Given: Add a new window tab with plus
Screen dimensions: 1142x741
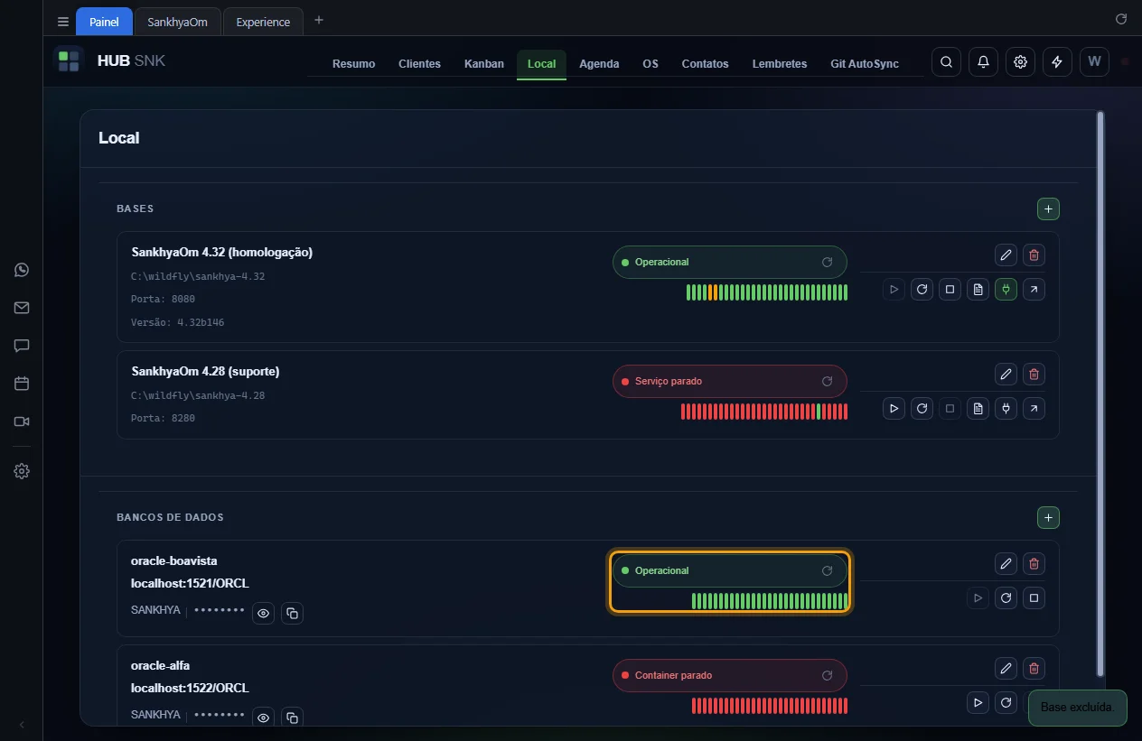Looking at the screenshot, I should pyautogui.click(x=319, y=20).
